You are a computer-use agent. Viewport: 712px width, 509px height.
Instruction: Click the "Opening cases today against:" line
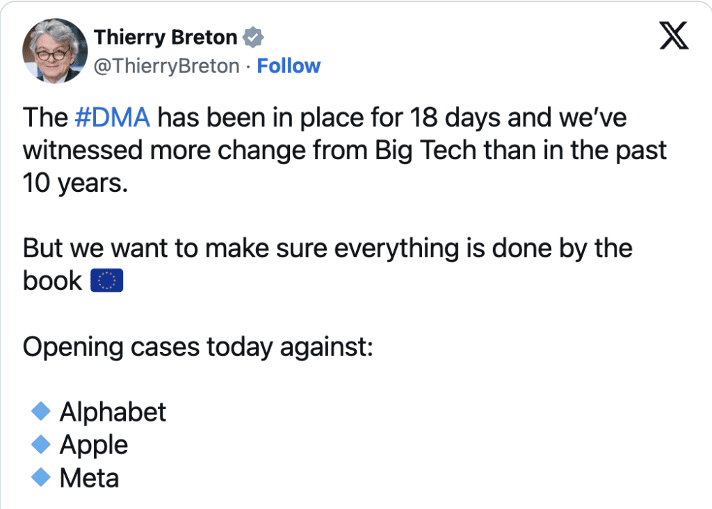198,348
